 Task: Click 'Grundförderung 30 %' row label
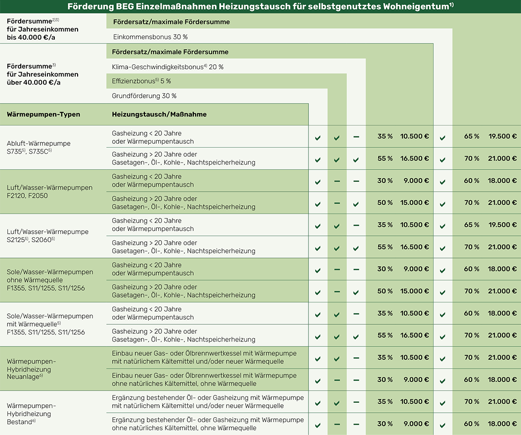click(x=144, y=96)
